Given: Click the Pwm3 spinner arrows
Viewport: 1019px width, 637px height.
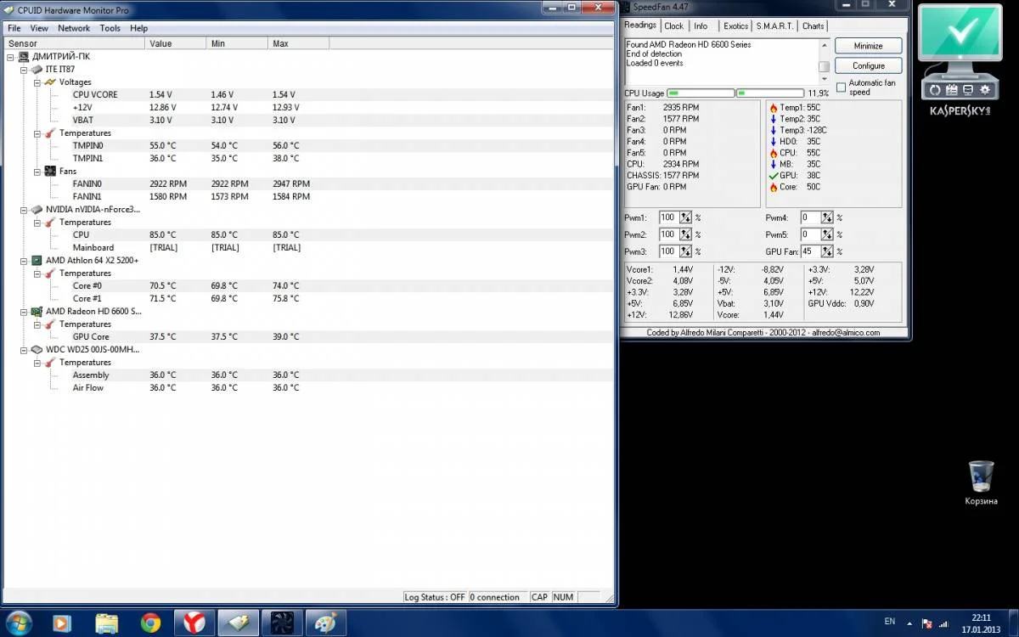Looking at the screenshot, I should [x=685, y=251].
